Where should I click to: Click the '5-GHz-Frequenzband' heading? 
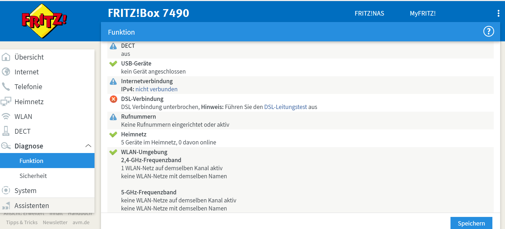point(149,192)
